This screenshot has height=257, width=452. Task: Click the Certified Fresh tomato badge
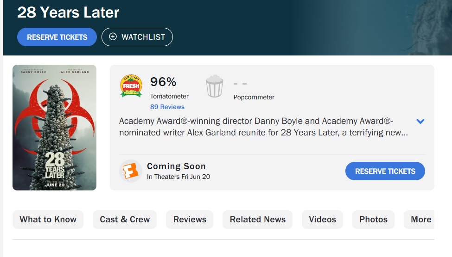(x=131, y=86)
